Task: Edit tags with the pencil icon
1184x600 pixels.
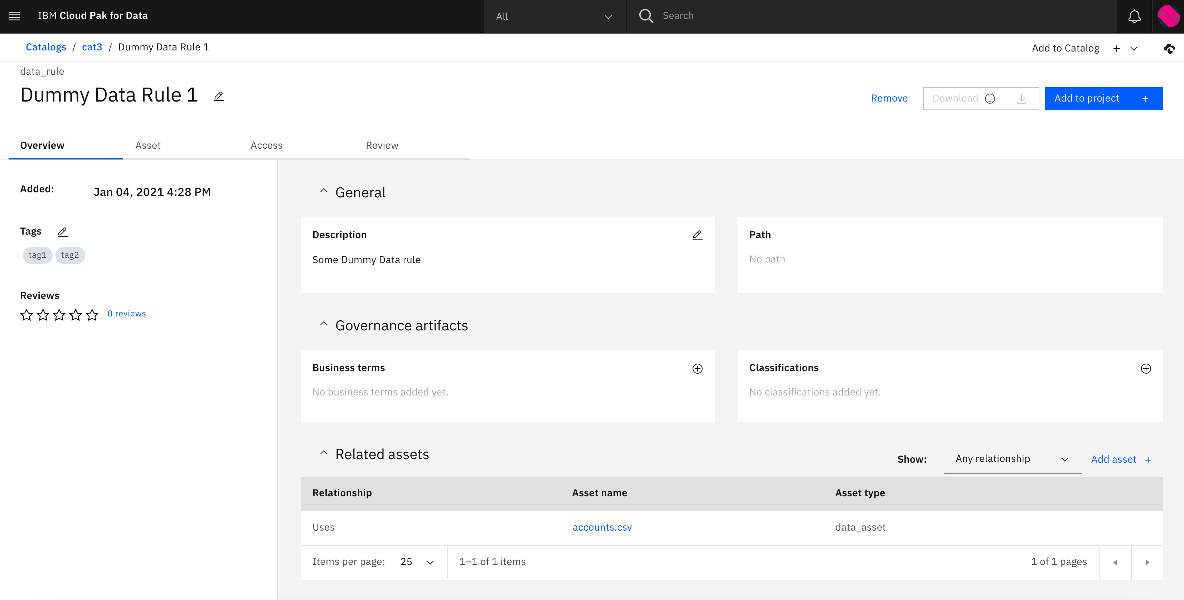Action: 63,231
